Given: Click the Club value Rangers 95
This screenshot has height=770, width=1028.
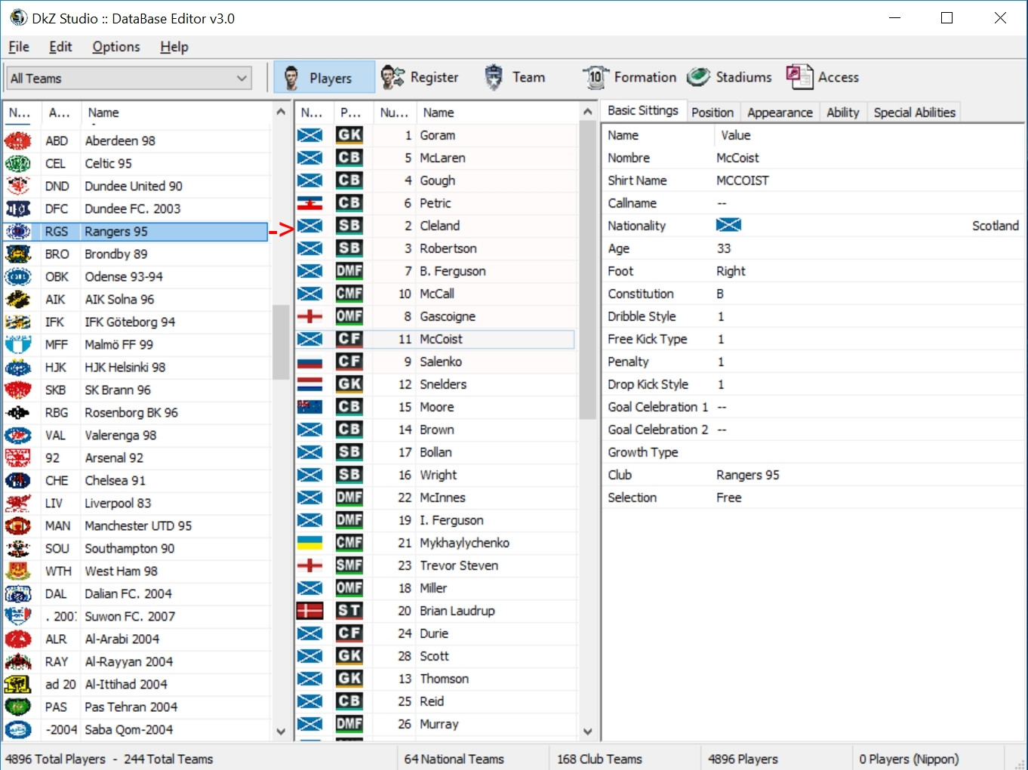Looking at the screenshot, I should [748, 475].
